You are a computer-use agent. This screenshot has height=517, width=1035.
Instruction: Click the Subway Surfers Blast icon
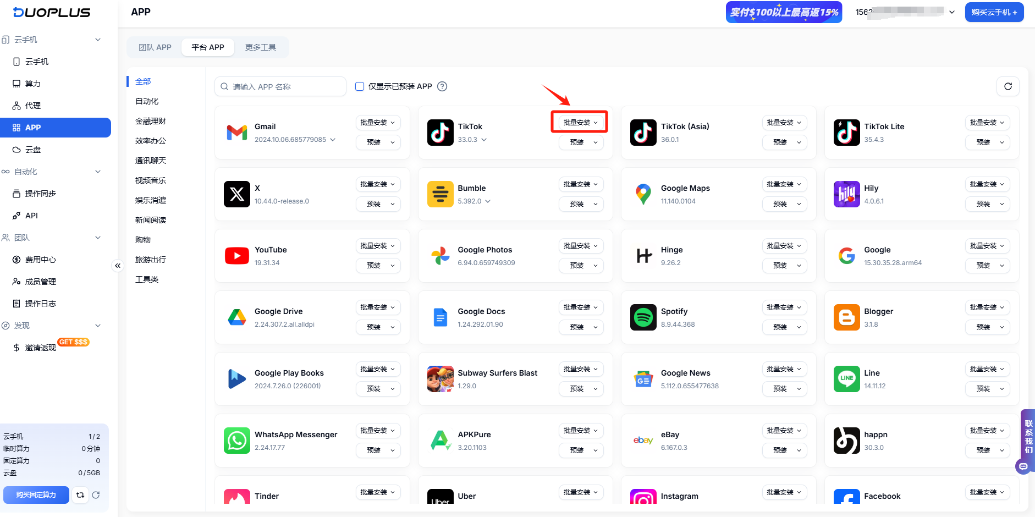[441, 379]
